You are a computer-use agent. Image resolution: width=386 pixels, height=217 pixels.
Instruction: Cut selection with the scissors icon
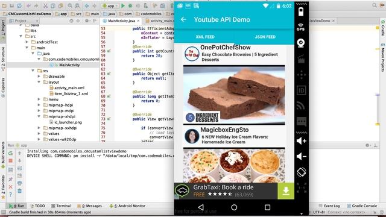pyautogui.click(x=45, y=5)
